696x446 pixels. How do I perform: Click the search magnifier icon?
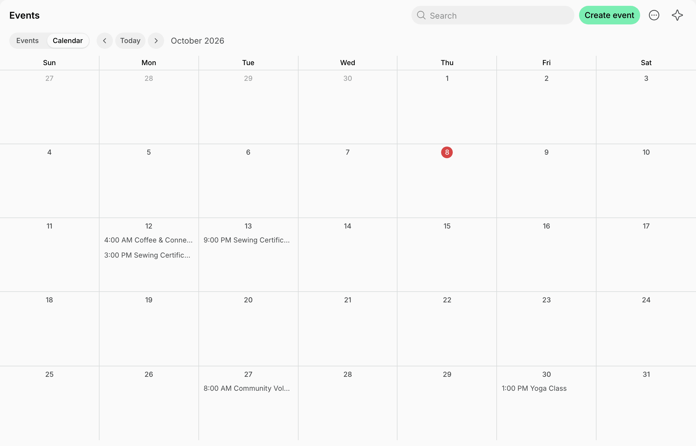pos(421,15)
